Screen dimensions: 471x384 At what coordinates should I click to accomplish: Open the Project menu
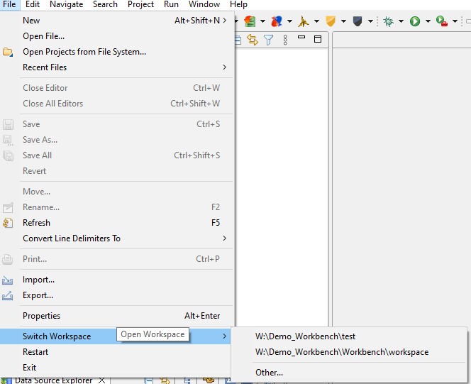point(140,4)
